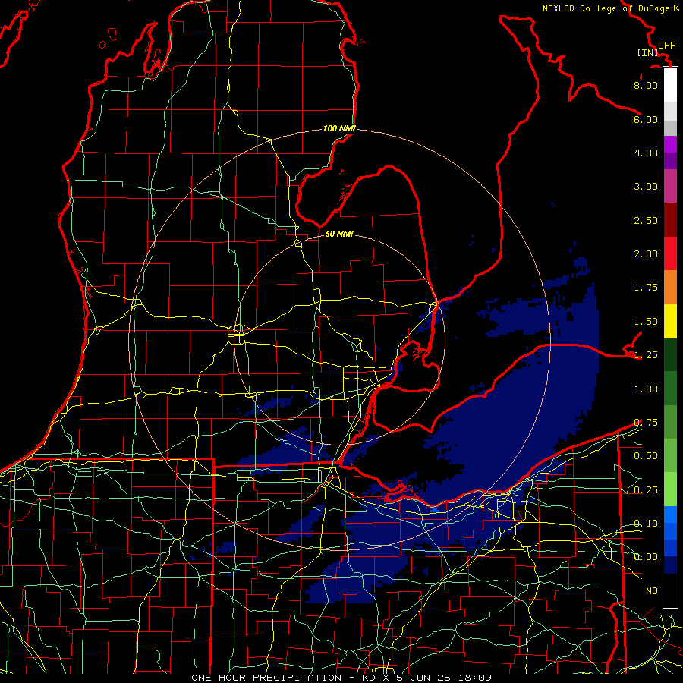683x683 pixels.
Task: Pick the bright red legend swatch
Action: (670, 253)
